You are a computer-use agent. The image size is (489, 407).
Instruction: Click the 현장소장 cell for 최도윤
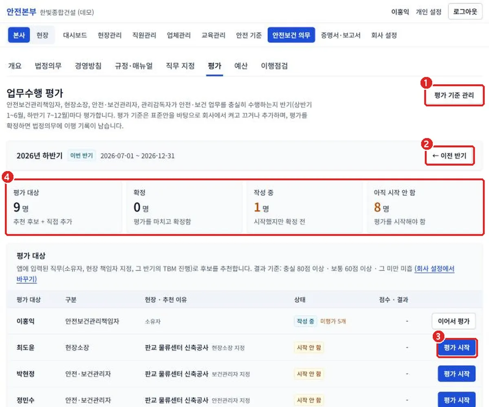click(77, 348)
